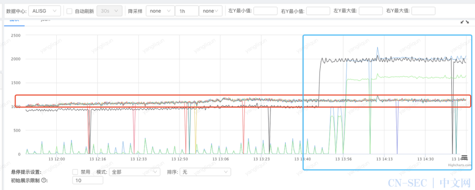The height and width of the screenshot is (190, 475).
Task: Click the 初始展示限制 field showing 10
Action: (88, 180)
